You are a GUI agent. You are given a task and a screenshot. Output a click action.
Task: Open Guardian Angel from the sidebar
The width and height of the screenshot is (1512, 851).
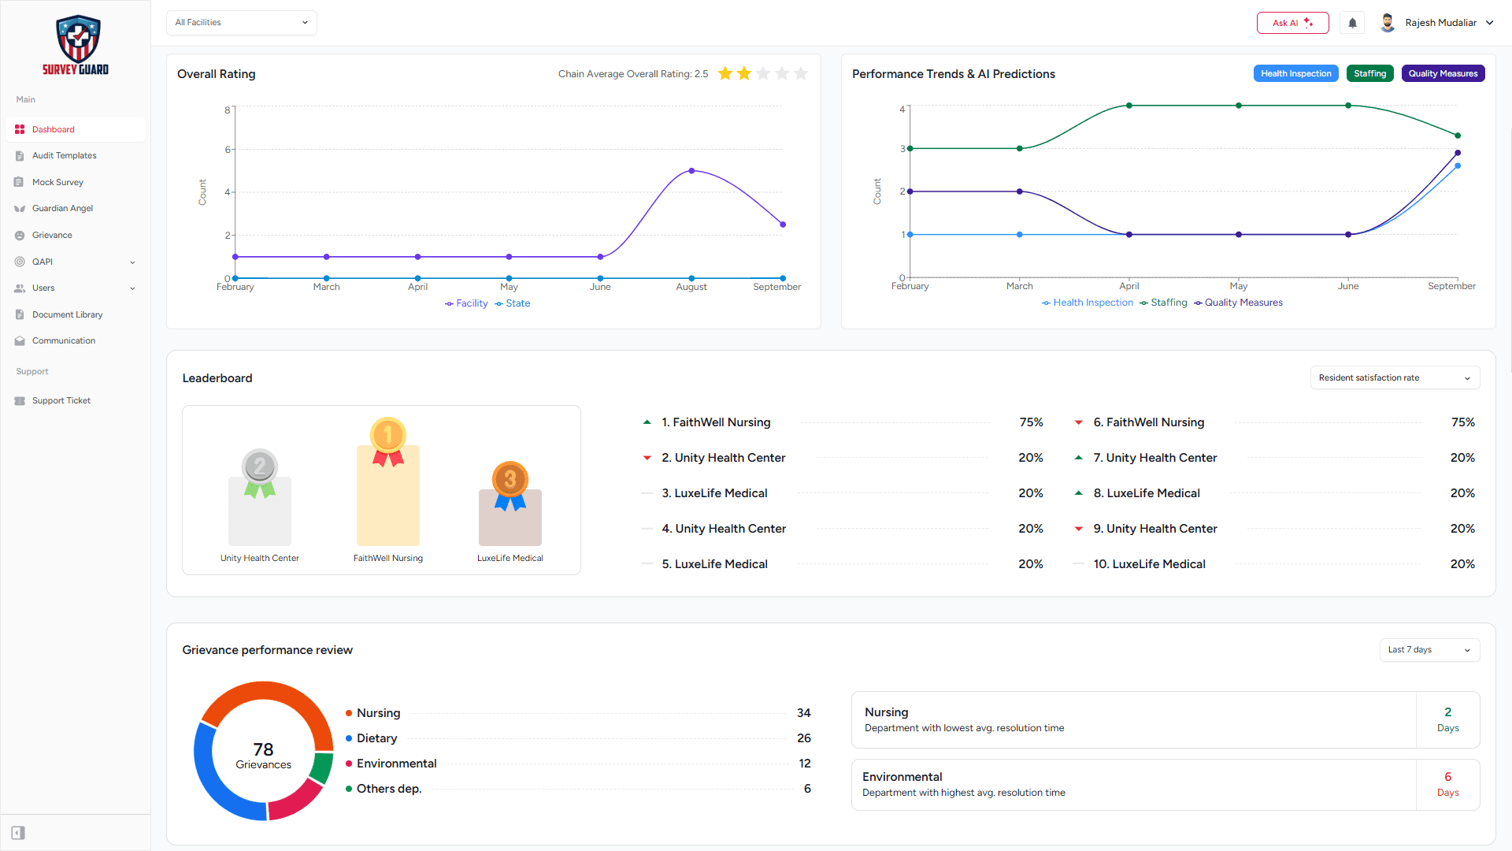(62, 209)
